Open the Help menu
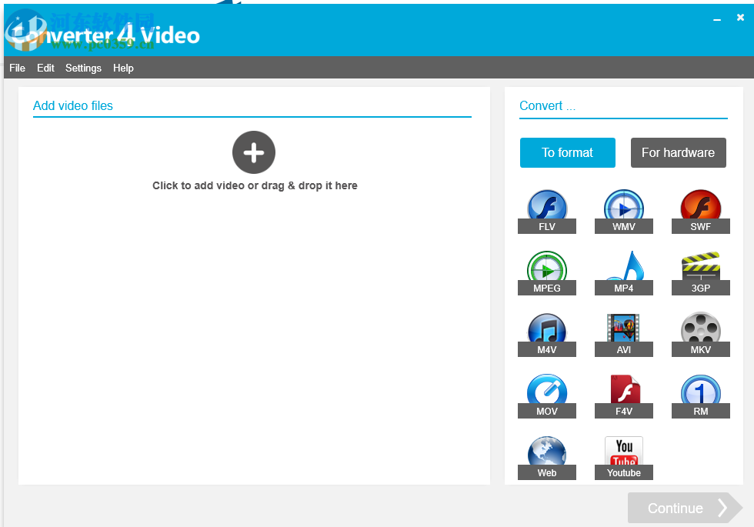The image size is (754, 527). pos(123,68)
